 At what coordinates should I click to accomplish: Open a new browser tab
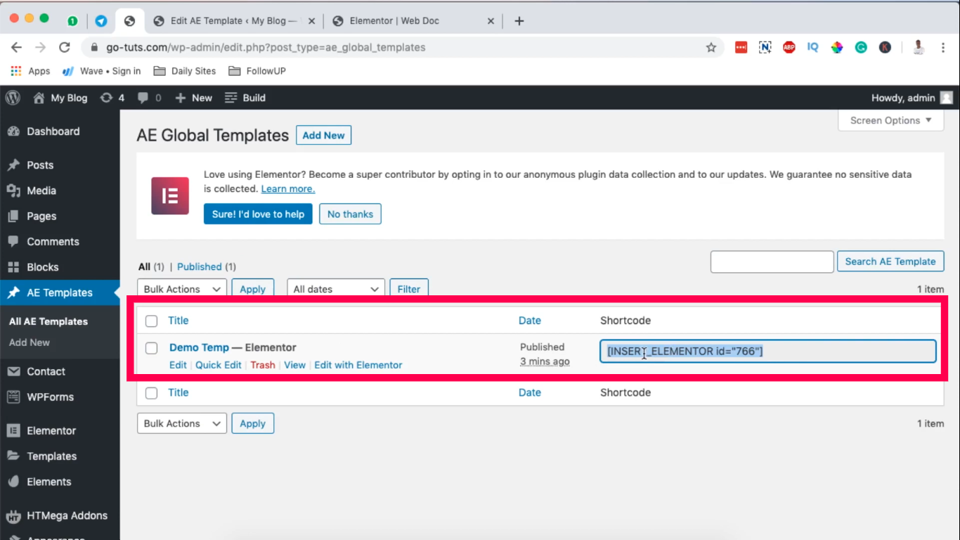click(519, 20)
